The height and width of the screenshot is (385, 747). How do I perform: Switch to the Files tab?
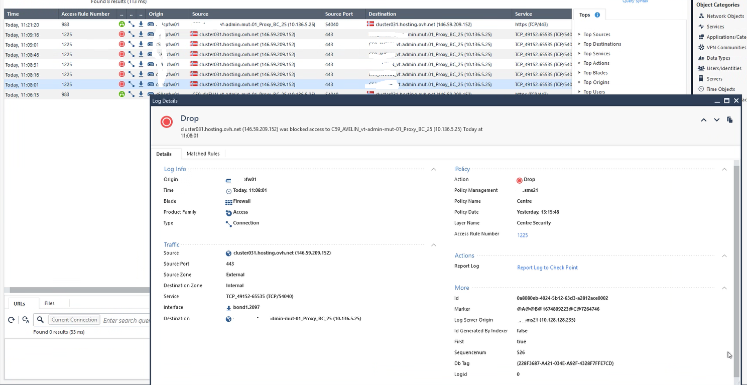(x=49, y=303)
